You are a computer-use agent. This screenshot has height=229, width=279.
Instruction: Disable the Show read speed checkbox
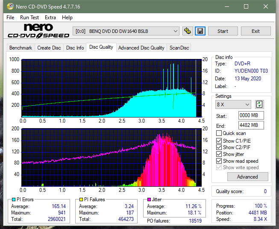click(x=219, y=161)
